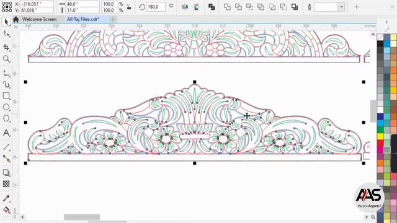The height and width of the screenshot is (223, 397).
Task: Click the object origin reference grid
Action: point(7,7)
